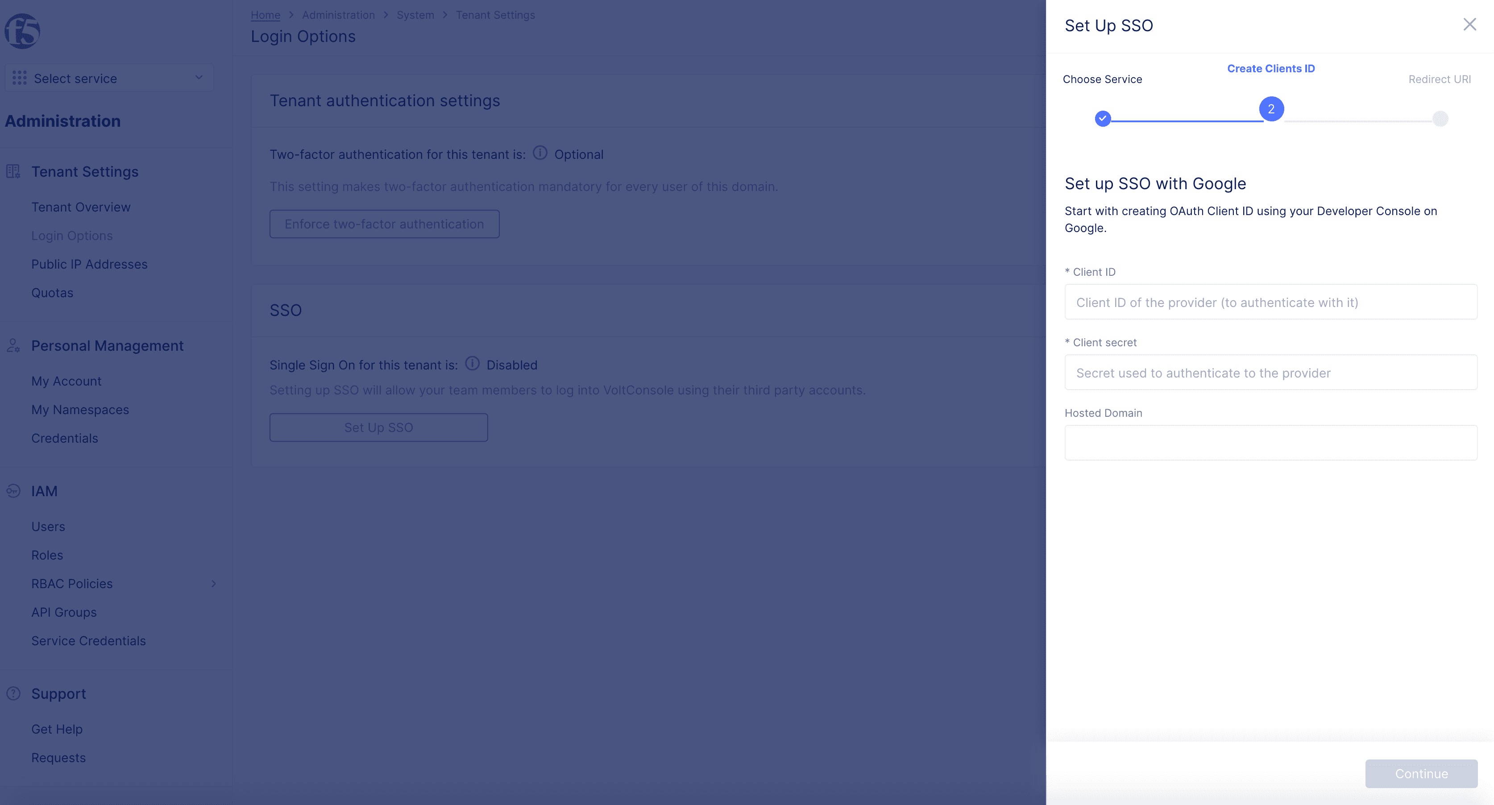This screenshot has height=805, width=1494.
Task: Click the IAM section icon
Action: [x=13, y=491]
